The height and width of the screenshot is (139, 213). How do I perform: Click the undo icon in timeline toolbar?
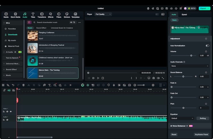13,85
